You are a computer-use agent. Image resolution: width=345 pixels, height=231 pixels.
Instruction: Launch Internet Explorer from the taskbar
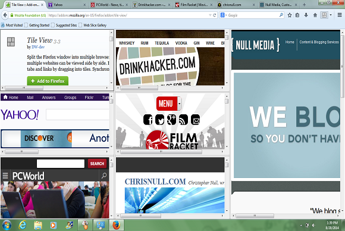coord(23,225)
